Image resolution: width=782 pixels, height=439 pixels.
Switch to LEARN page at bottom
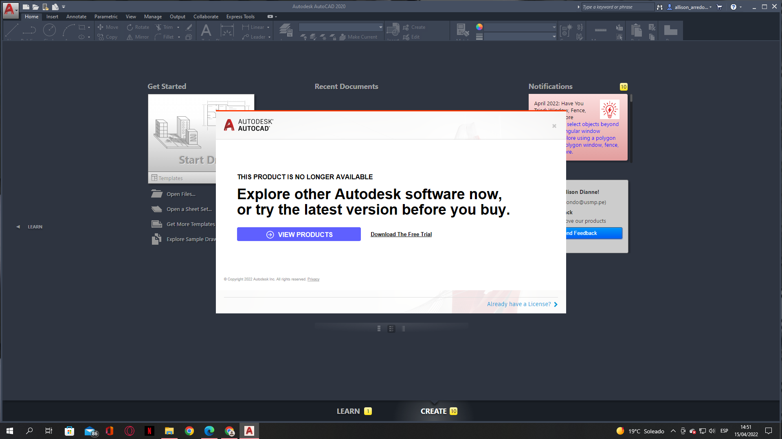click(354, 411)
